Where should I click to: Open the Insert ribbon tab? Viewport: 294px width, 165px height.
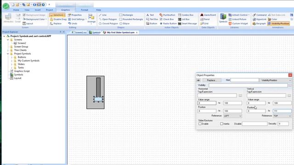pos(38,10)
